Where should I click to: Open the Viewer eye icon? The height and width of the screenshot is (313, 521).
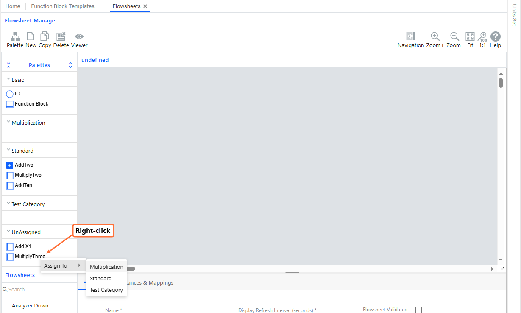[79, 36]
